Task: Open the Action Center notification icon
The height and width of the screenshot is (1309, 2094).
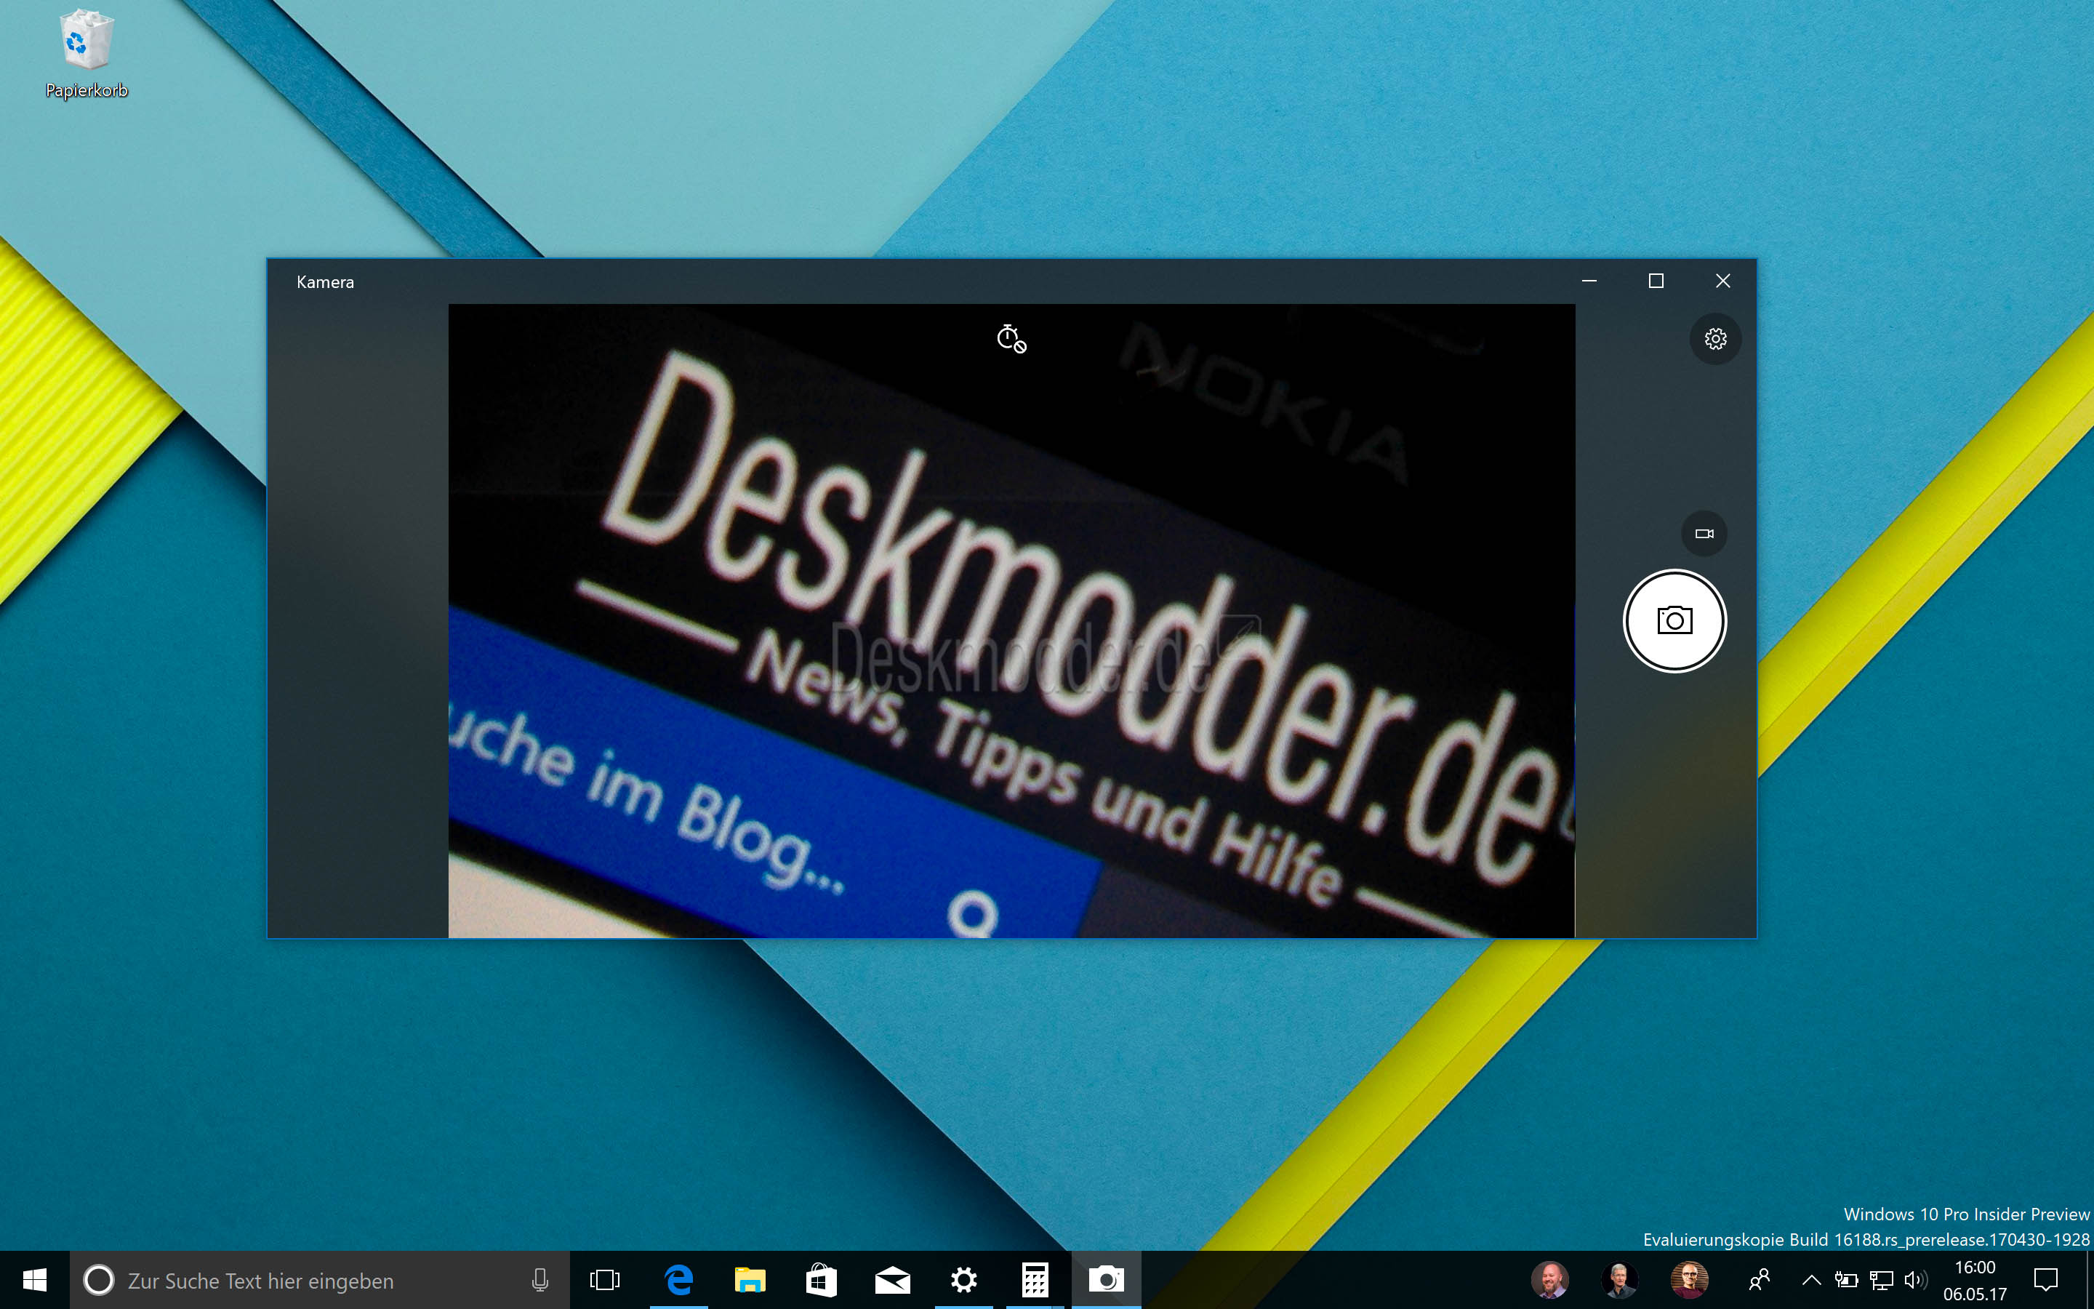Action: click(x=2045, y=1280)
